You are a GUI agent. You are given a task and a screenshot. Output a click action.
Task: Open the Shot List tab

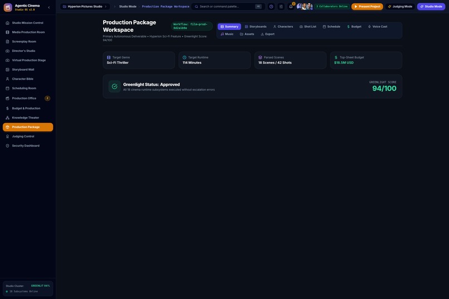[x=308, y=27]
